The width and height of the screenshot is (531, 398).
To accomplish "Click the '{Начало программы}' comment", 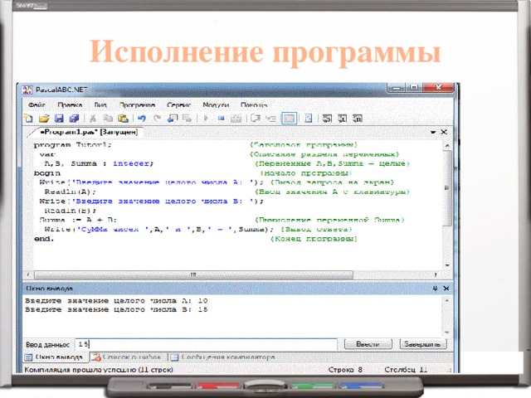I will point(306,173).
